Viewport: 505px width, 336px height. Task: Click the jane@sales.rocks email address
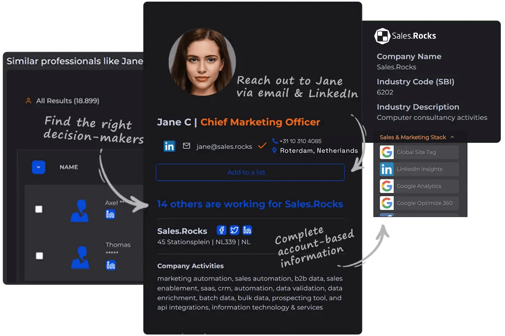coord(224,147)
